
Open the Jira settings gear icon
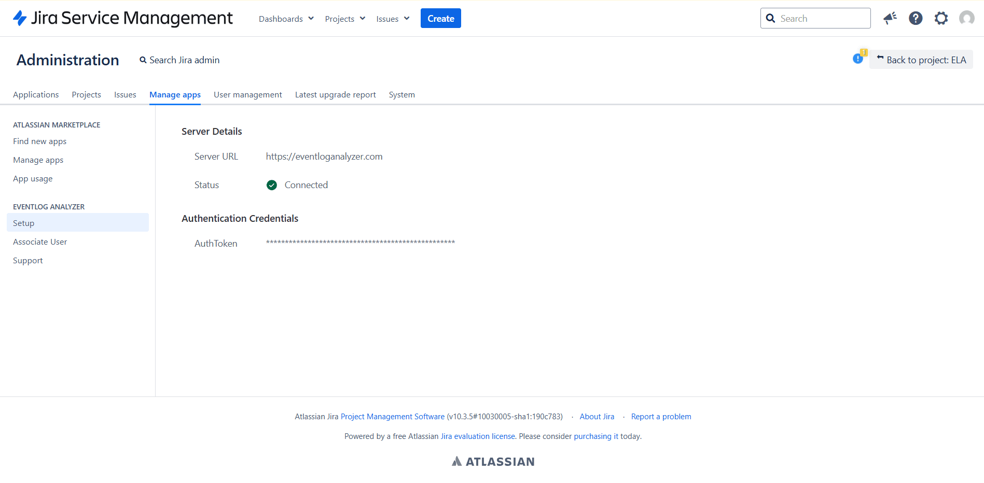tap(941, 18)
